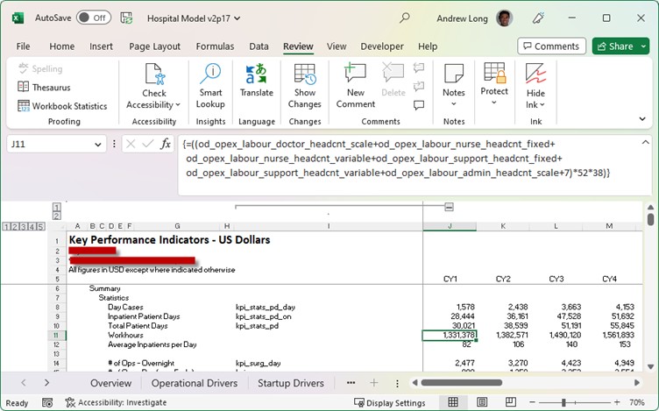
Task: Open the Comments pane button
Action: pyautogui.click(x=551, y=46)
